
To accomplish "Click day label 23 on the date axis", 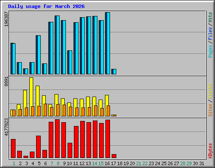I will click(x=151, y=163).
